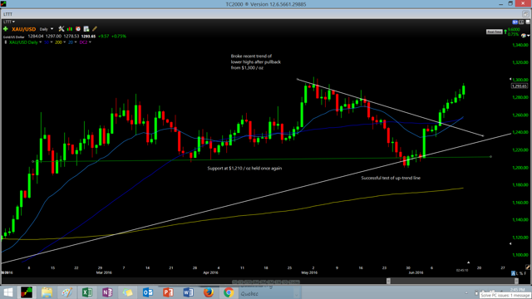Open Google Chrome from the taskbar
This screenshot has width=532, height=299.
[229, 292]
